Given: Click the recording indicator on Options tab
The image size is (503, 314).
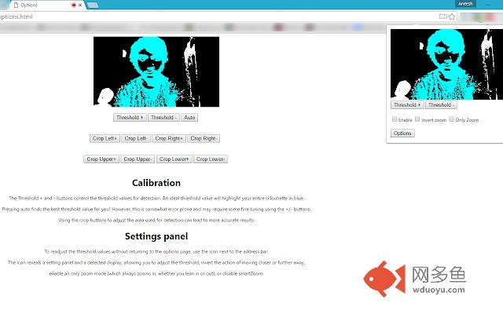Looking at the screenshot, I should (74, 5).
